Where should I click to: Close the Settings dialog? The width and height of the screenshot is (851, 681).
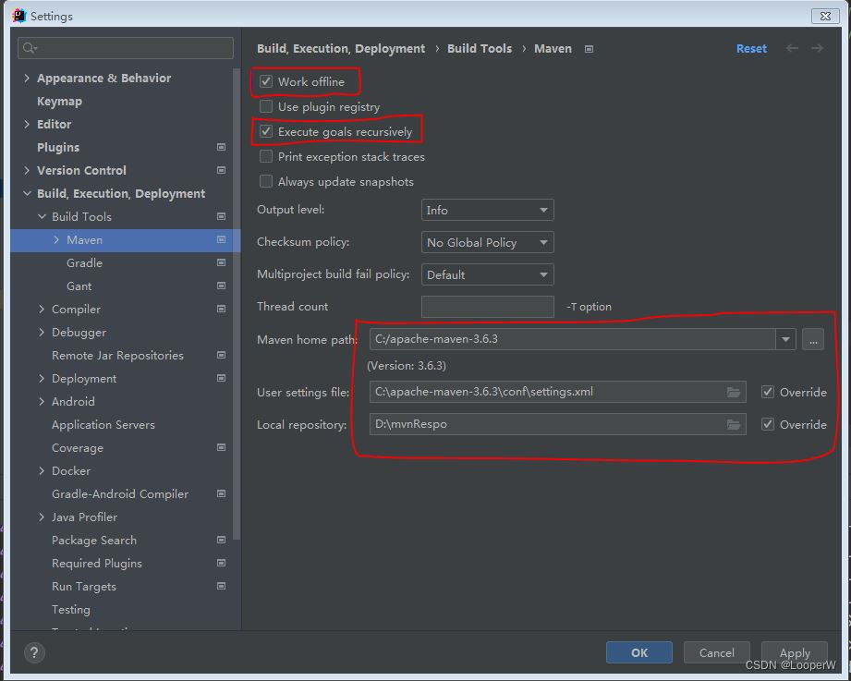[x=825, y=16]
